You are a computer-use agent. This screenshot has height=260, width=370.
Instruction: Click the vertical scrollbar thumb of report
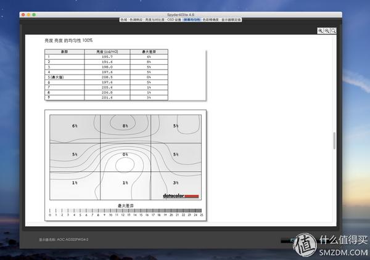click(x=334, y=140)
